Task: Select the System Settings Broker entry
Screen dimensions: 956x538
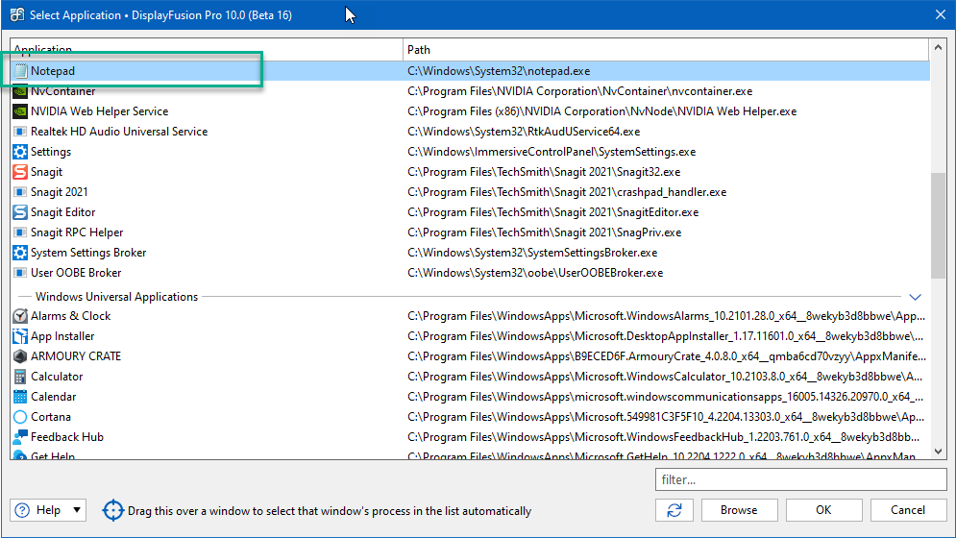Action: coord(88,252)
